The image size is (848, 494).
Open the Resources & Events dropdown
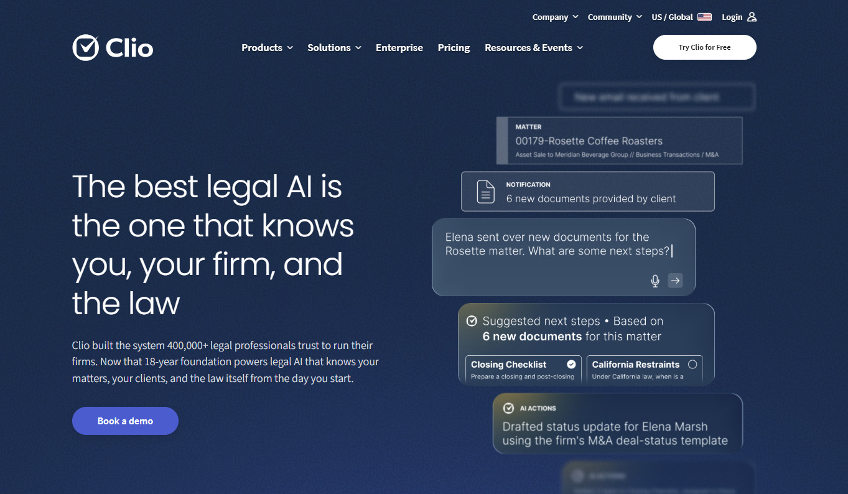coord(534,48)
